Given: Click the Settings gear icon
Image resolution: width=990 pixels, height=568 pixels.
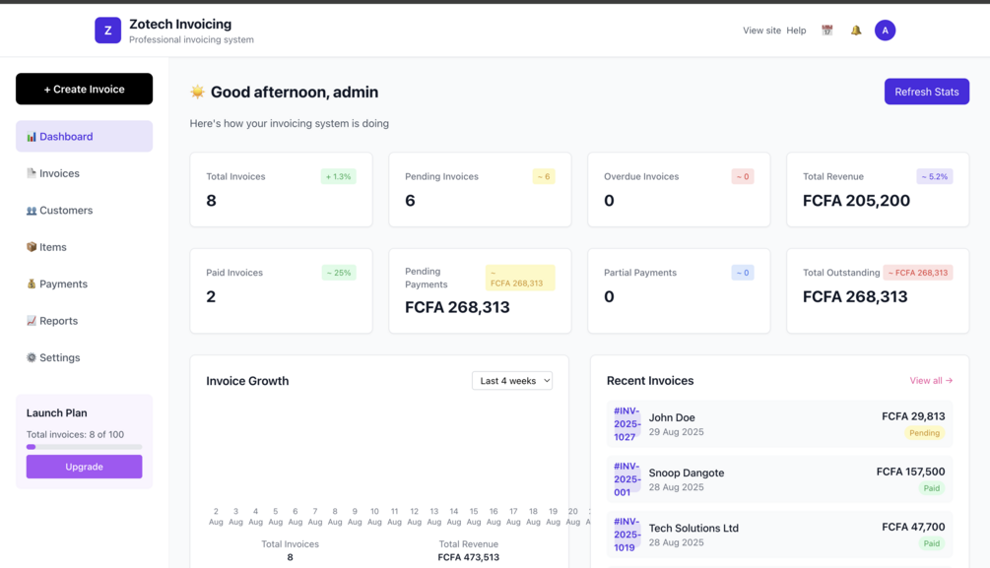Looking at the screenshot, I should pos(31,357).
